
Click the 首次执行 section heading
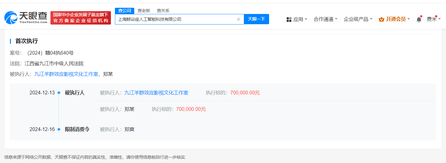click(26, 41)
